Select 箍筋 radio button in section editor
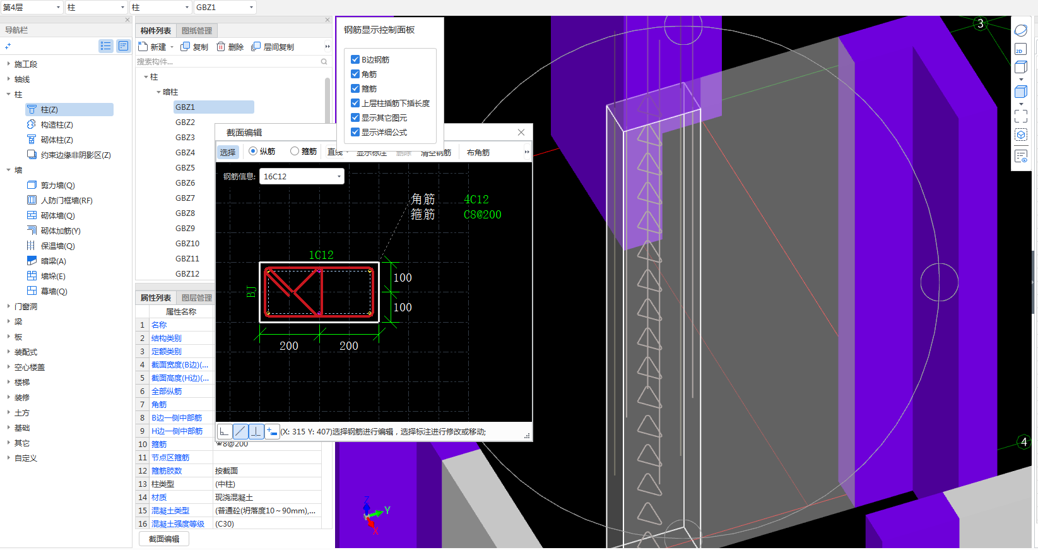The image size is (1038, 550). pyautogui.click(x=295, y=151)
